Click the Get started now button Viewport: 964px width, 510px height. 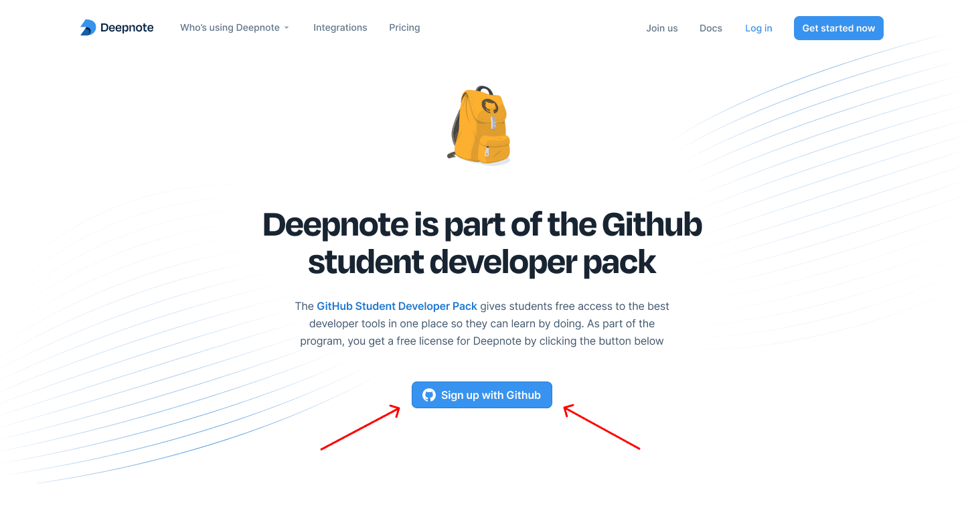coord(839,28)
